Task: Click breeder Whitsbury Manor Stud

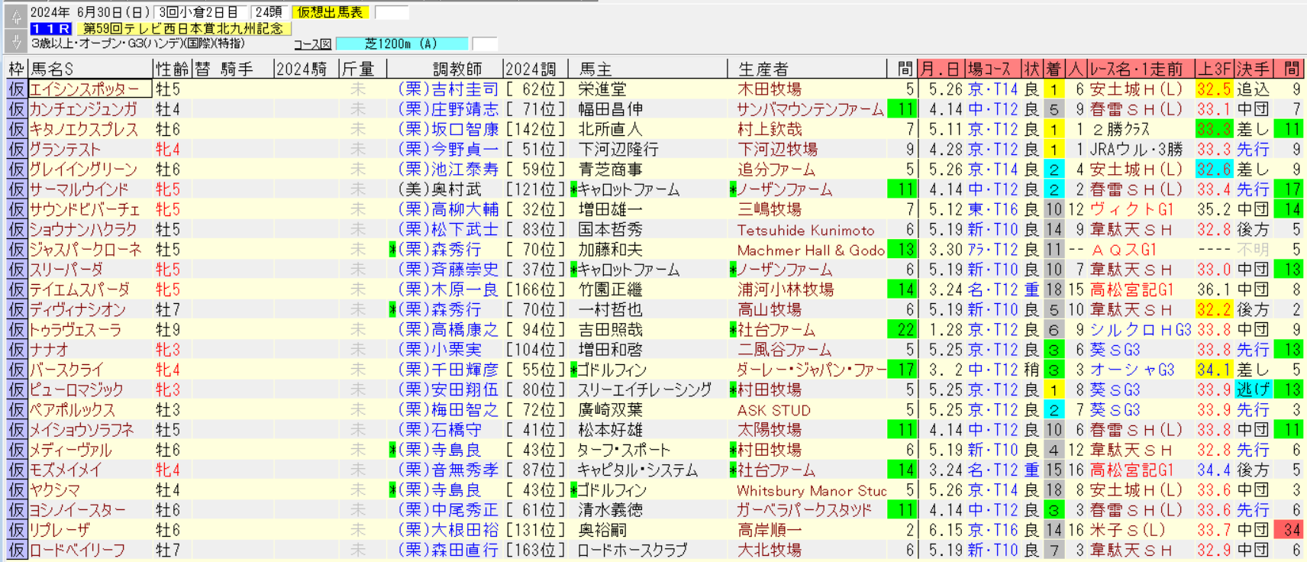Action: click(812, 490)
